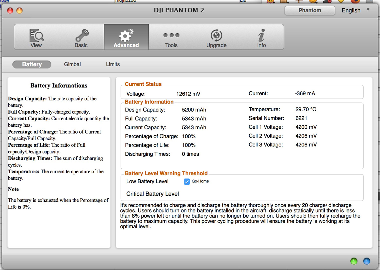Select the voltage value 12612 mV
The height and width of the screenshot is (270, 380).
188,94
